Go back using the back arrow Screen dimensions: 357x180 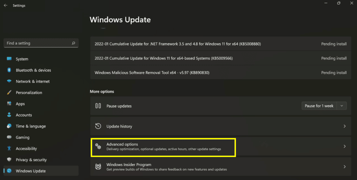(6, 6)
